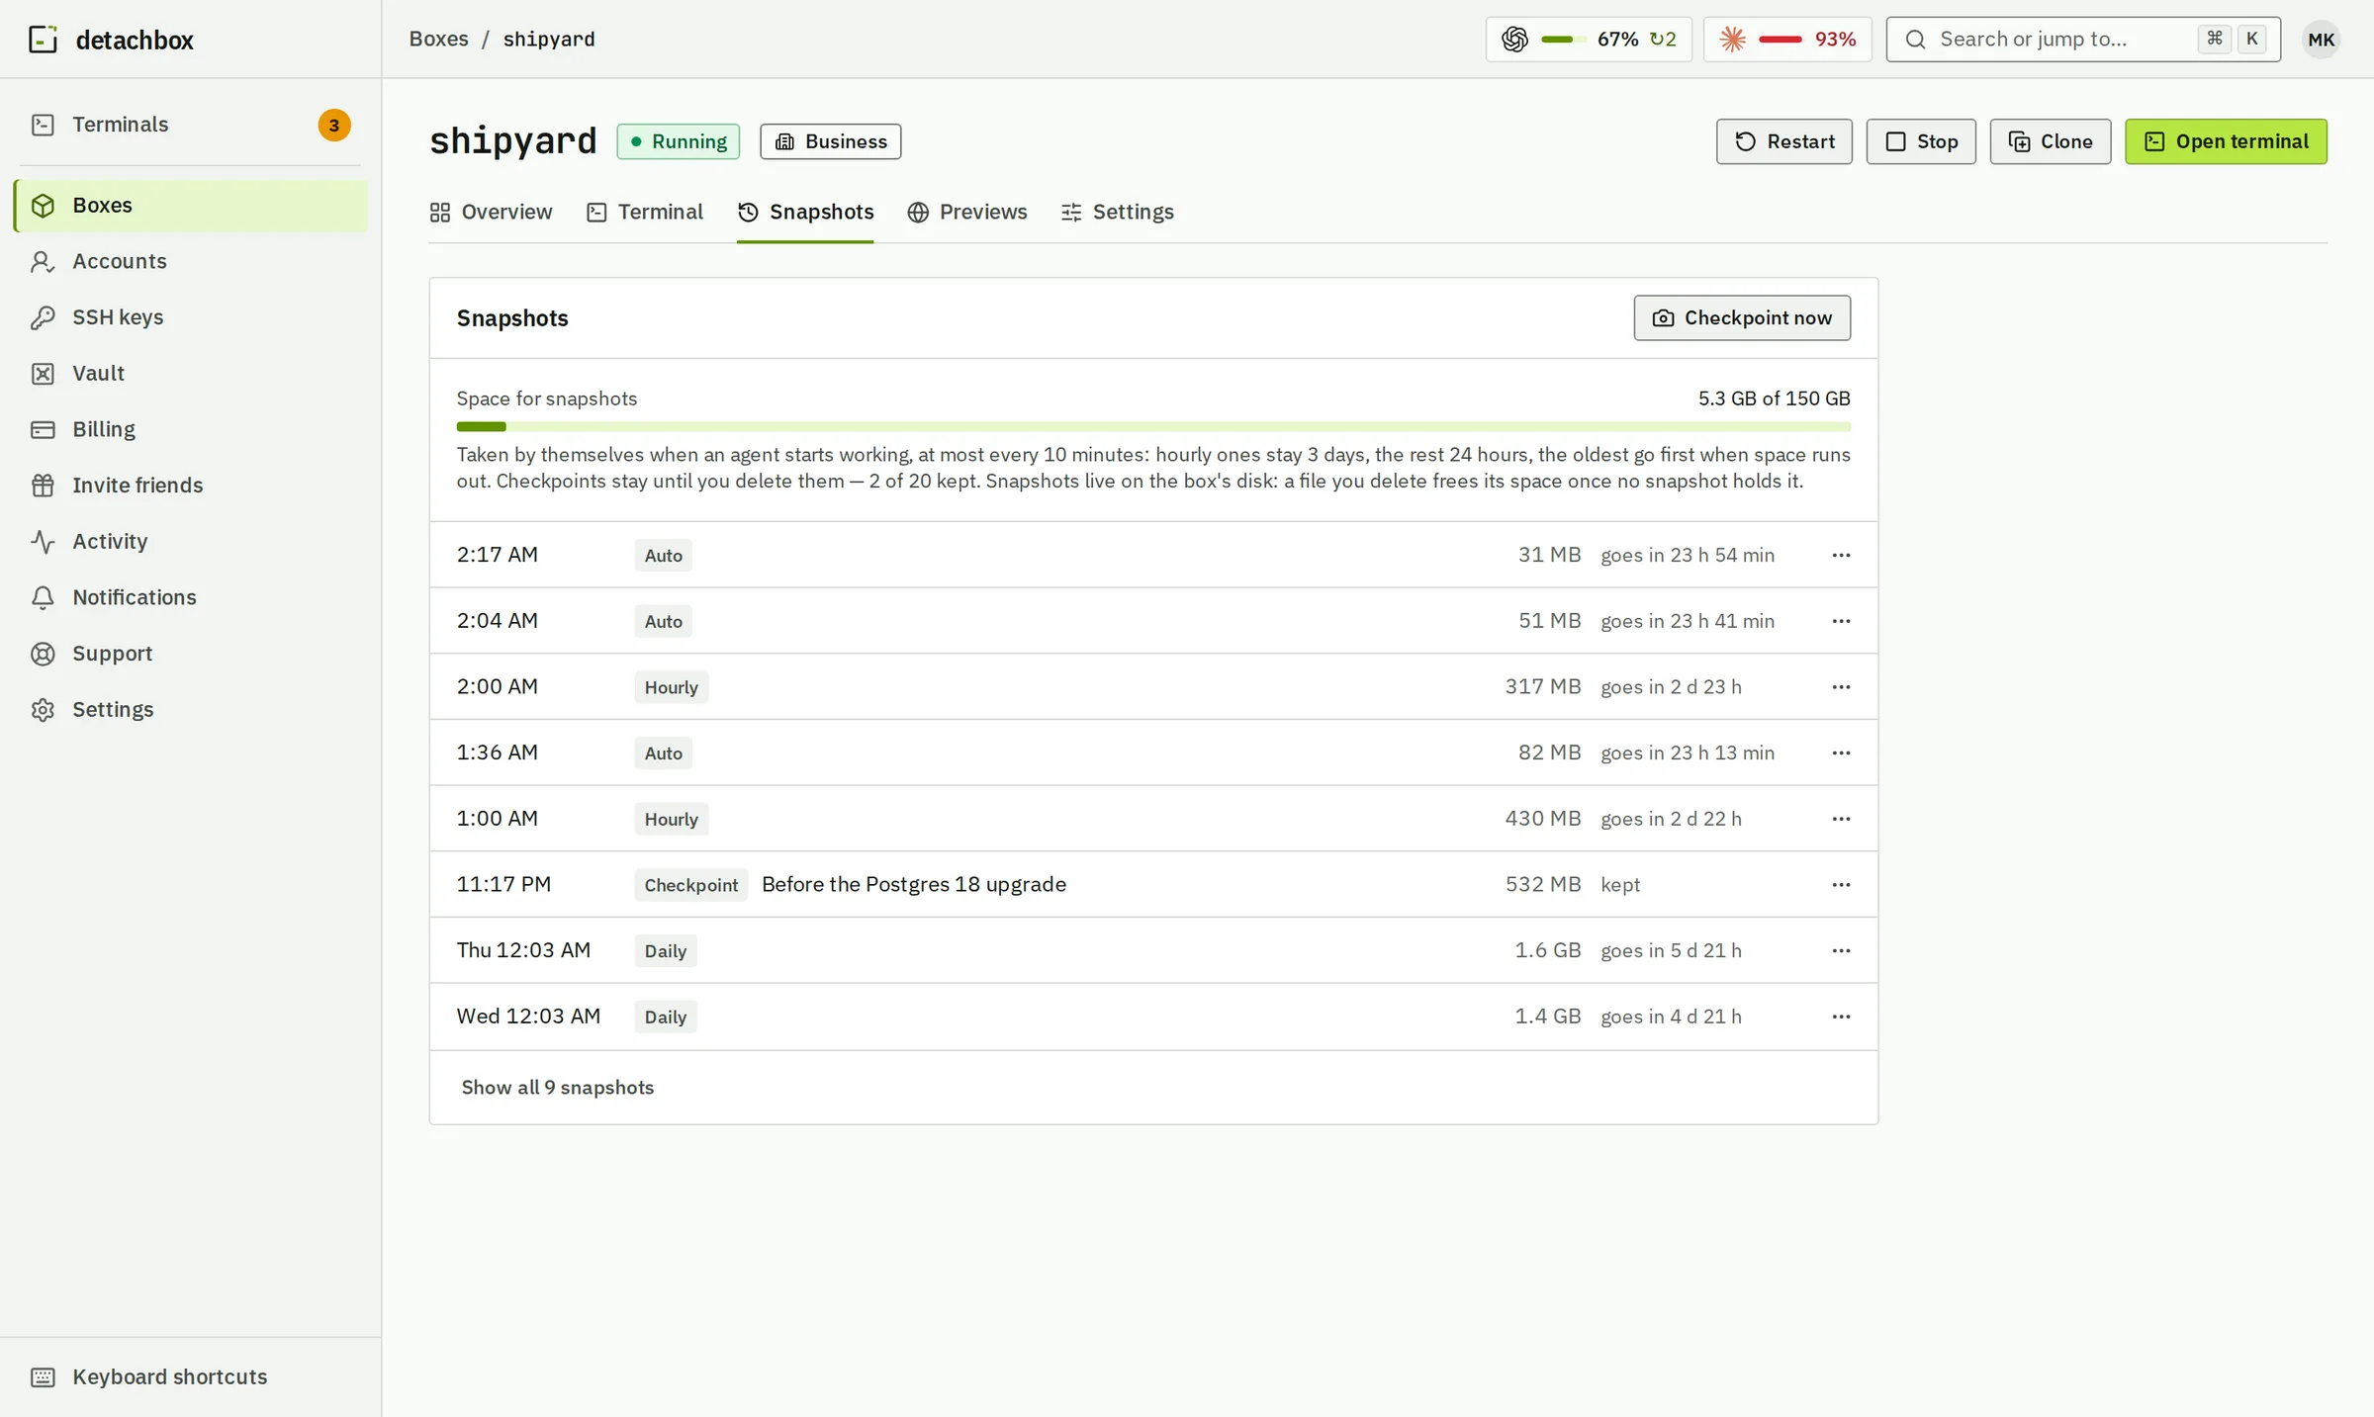The width and height of the screenshot is (2374, 1417).
Task: Click the Boxes breadcrumb link
Action: 439,40
